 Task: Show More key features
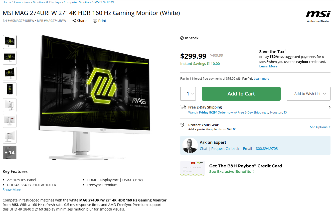point(12,190)
